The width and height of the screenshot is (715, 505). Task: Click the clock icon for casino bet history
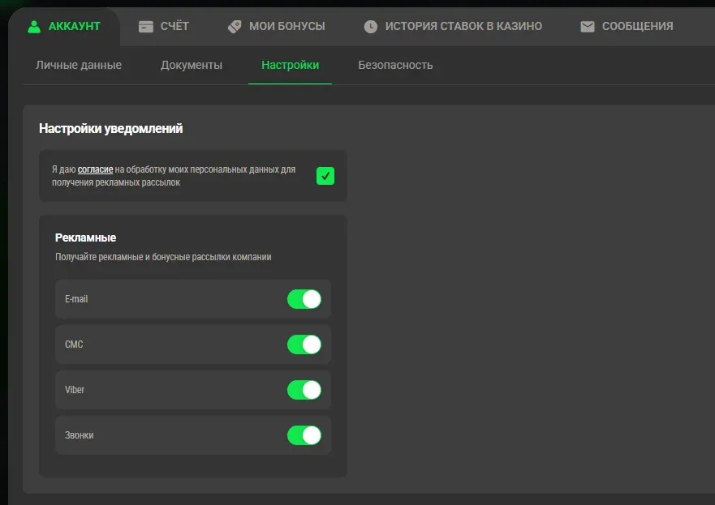[x=371, y=27]
